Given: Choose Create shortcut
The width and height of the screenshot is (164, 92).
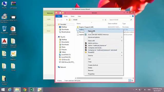Looking at the screenshot, I should 104,65.
